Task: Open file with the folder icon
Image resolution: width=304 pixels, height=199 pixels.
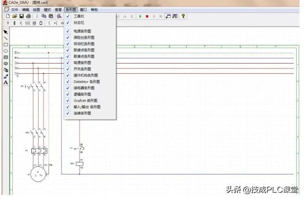Action: [x=15, y=16]
